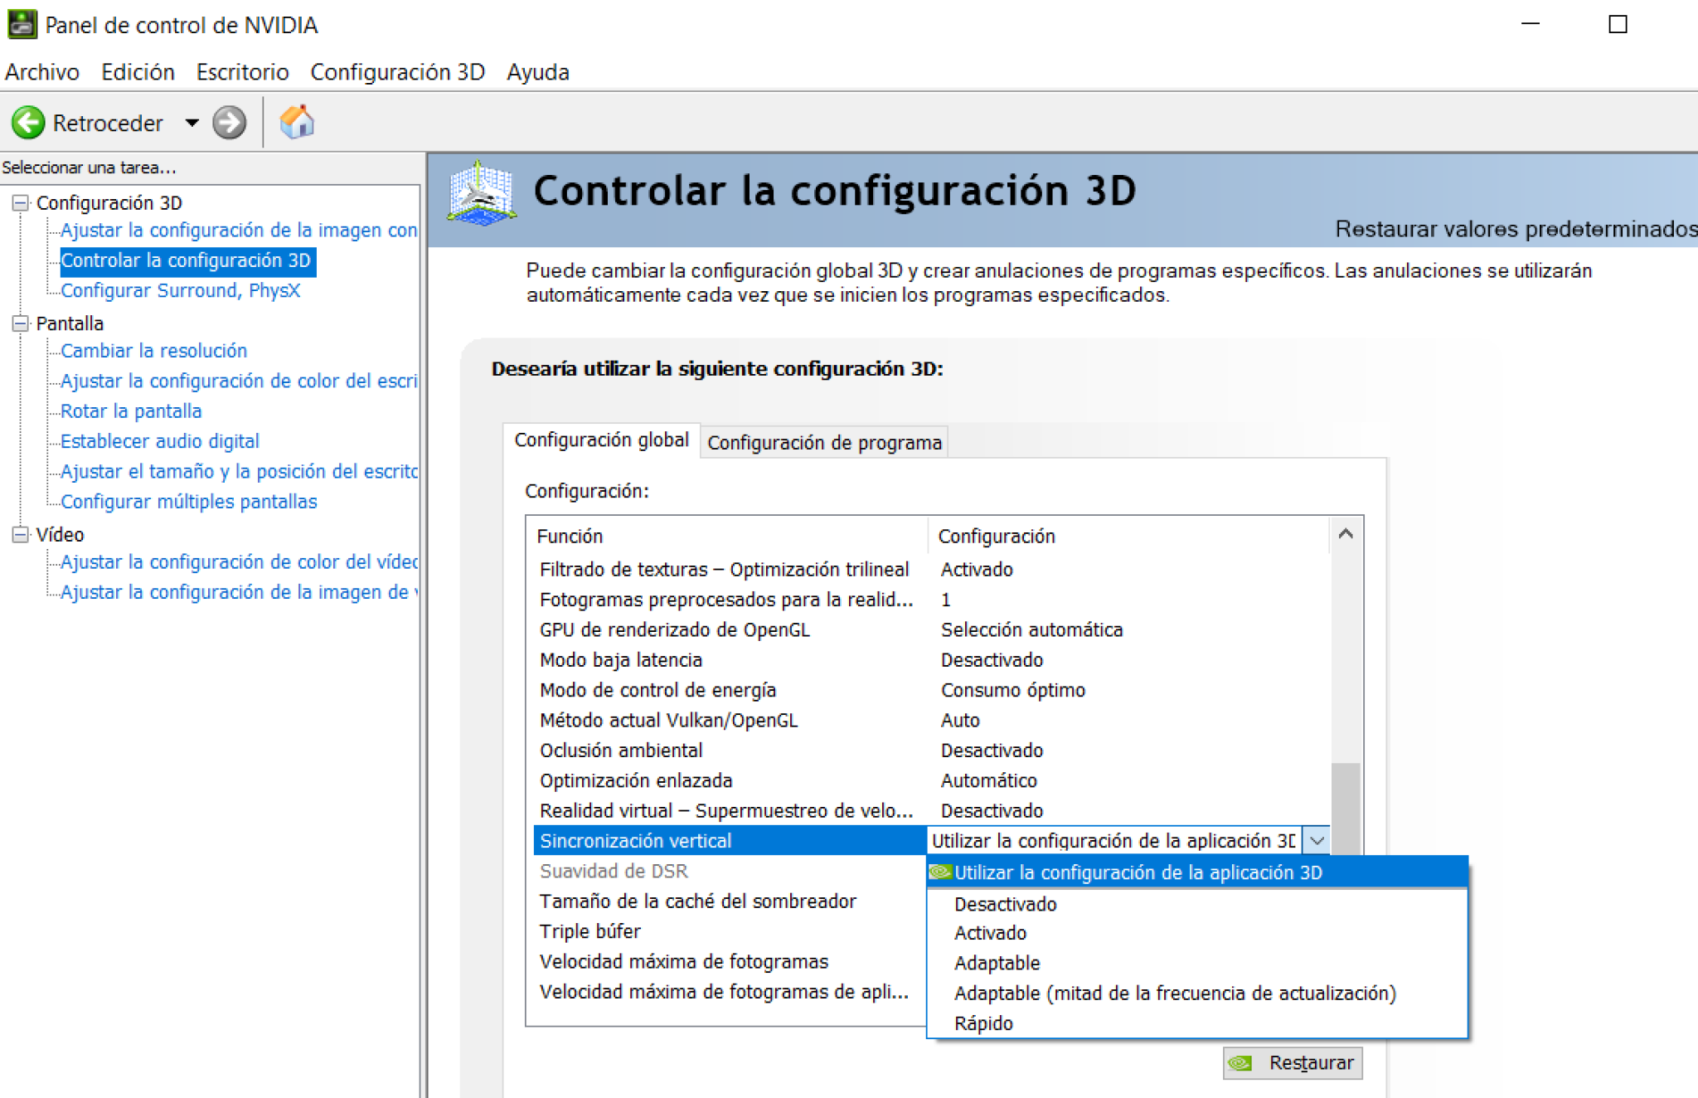Click the NVIDIA app icon in title bar
This screenshot has width=1698, height=1098.
pos(22,24)
